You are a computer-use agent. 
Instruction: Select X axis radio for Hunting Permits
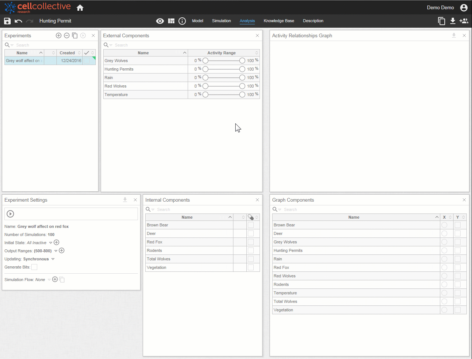pos(444,250)
